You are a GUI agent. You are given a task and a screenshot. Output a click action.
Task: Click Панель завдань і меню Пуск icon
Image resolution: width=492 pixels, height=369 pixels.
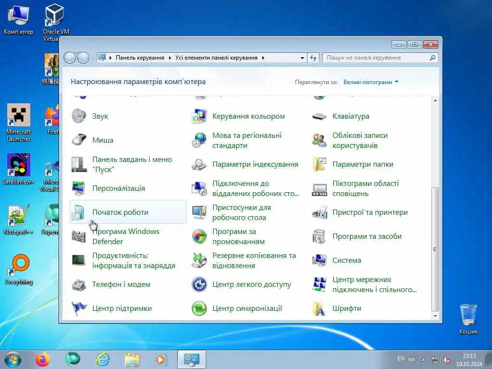(79, 164)
